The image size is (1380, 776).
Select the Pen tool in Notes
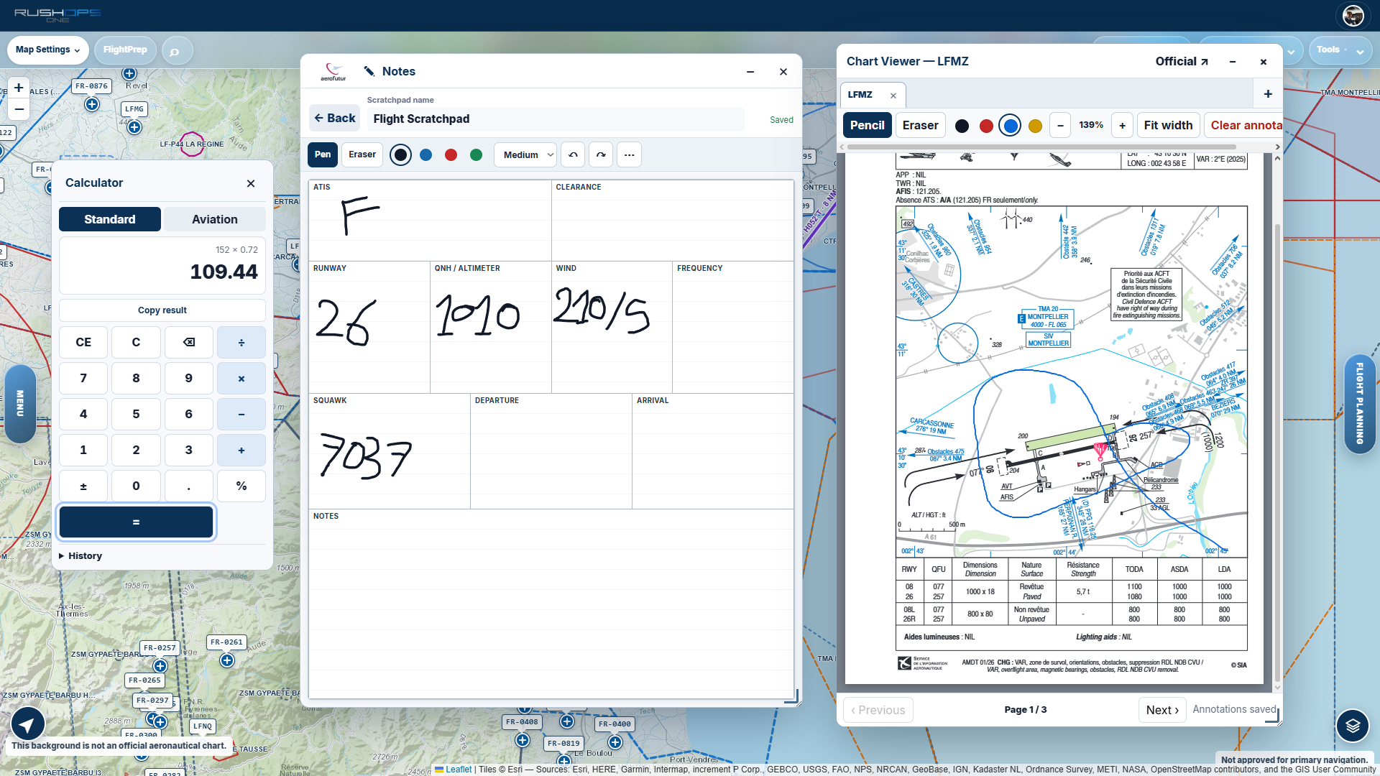tap(323, 154)
